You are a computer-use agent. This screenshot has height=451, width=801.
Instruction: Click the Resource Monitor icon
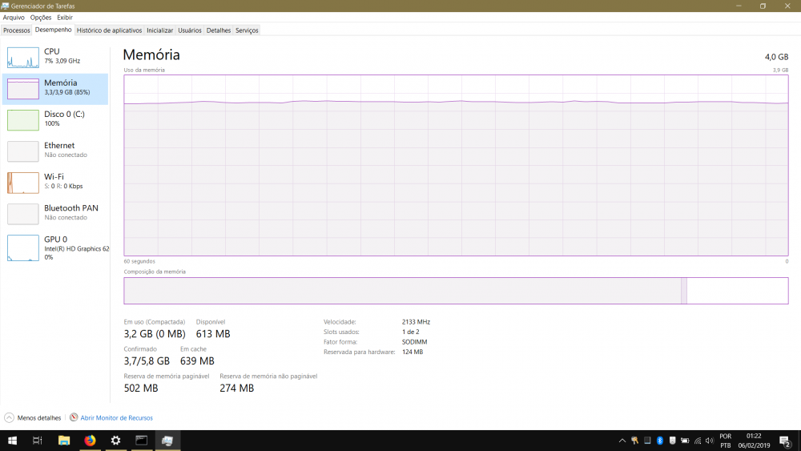click(74, 417)
